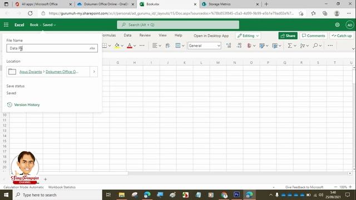This screenshot has height=200, width=356.
Task: Open the Review ribbon tab
Action: (x=145, y=35)
